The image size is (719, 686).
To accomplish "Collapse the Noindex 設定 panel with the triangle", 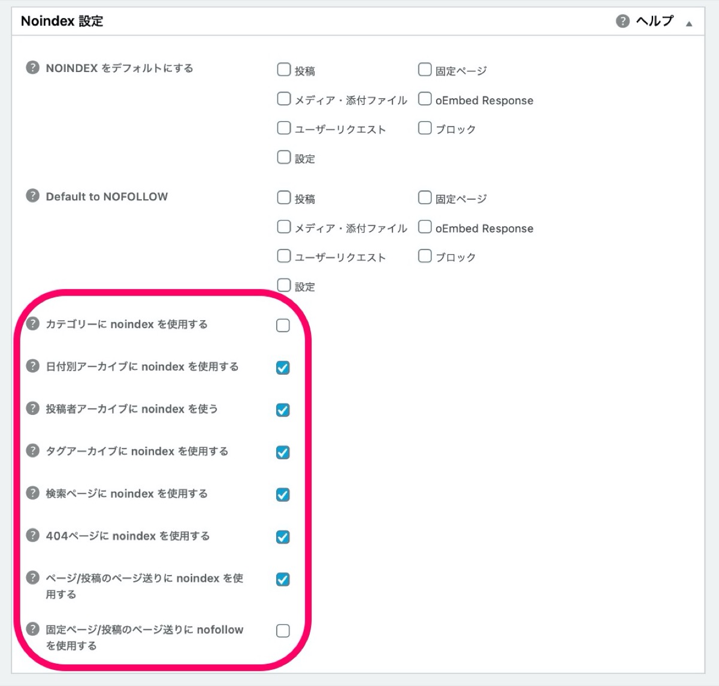I will (x=689, y=23).
